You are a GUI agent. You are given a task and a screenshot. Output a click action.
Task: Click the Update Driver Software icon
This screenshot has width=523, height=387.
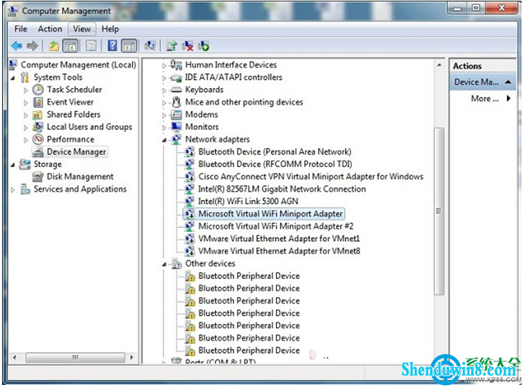[x=171, y=46]
